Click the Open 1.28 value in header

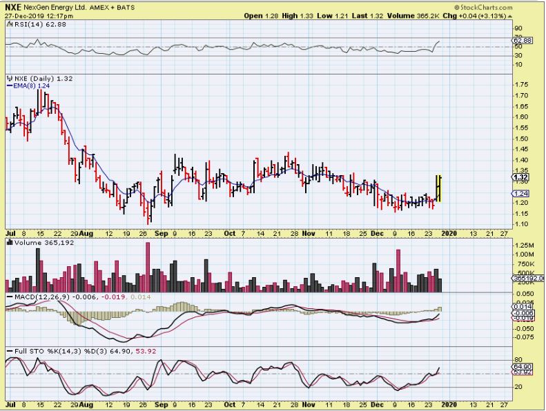pos(261,16)
